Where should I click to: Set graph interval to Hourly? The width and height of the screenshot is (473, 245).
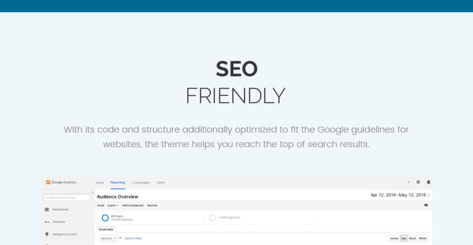pyautogui.click(x=394, y=239)
